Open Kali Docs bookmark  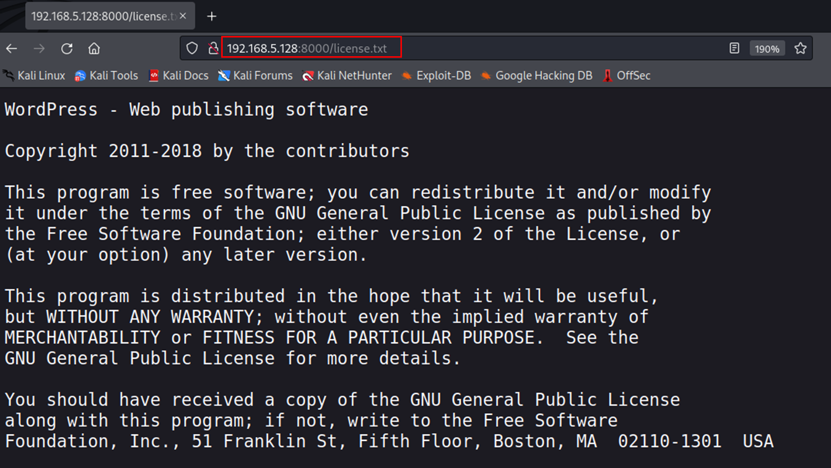point(178,75)
